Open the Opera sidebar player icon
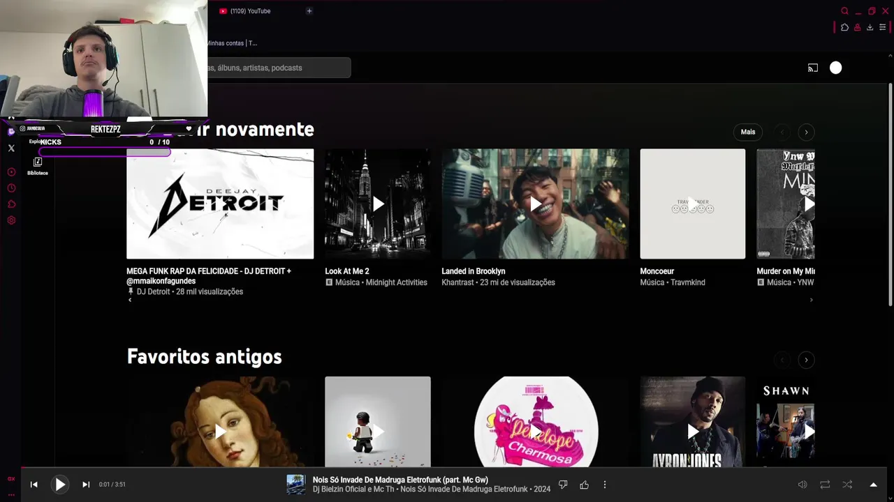The height and width of the screenshot is (502, 894). [x=11, y=172]
